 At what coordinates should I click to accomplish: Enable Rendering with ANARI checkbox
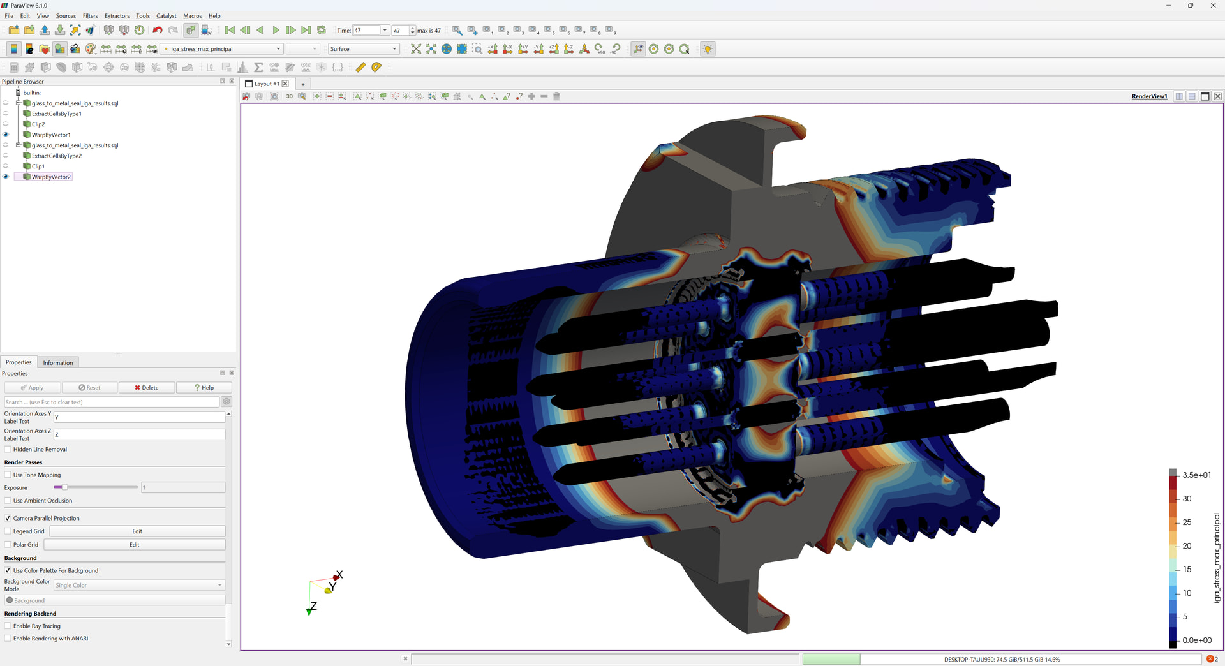click(8, 638)
